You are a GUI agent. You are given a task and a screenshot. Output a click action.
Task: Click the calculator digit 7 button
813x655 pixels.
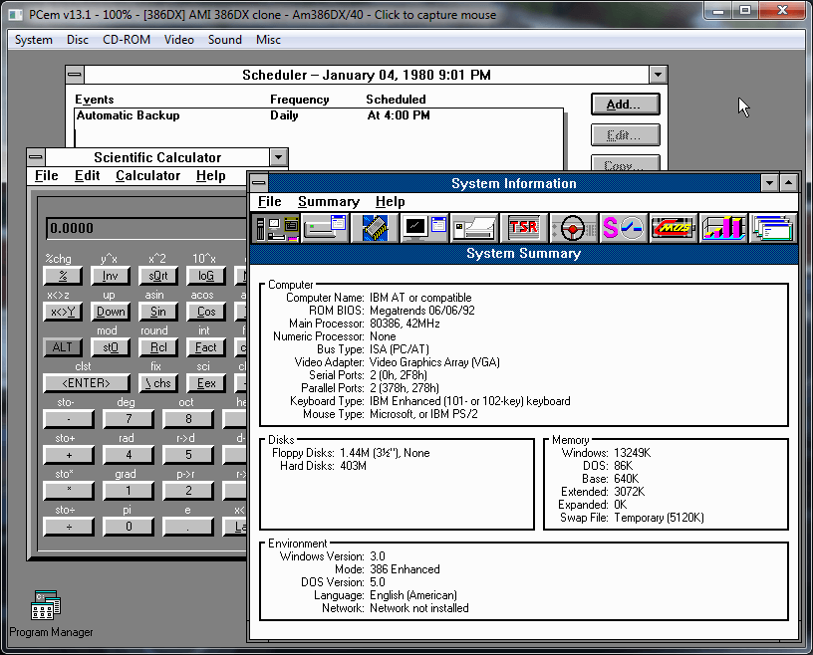coord(129,419)
